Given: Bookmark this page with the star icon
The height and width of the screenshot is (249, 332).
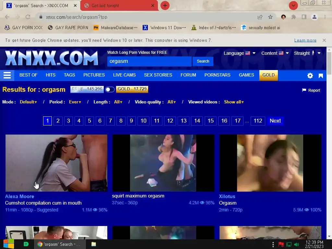Looking at the screenshot, I should tap(270, 17).
